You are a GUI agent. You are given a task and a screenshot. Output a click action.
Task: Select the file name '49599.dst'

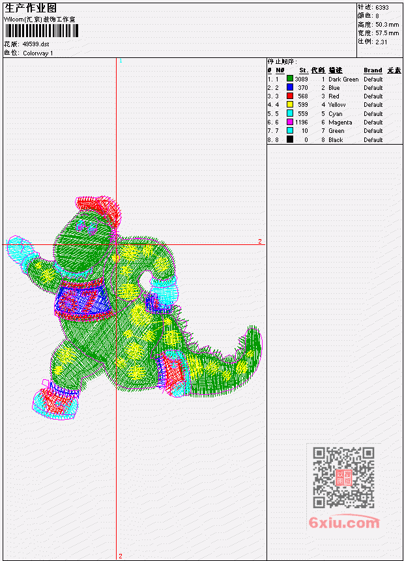(36, 44)
